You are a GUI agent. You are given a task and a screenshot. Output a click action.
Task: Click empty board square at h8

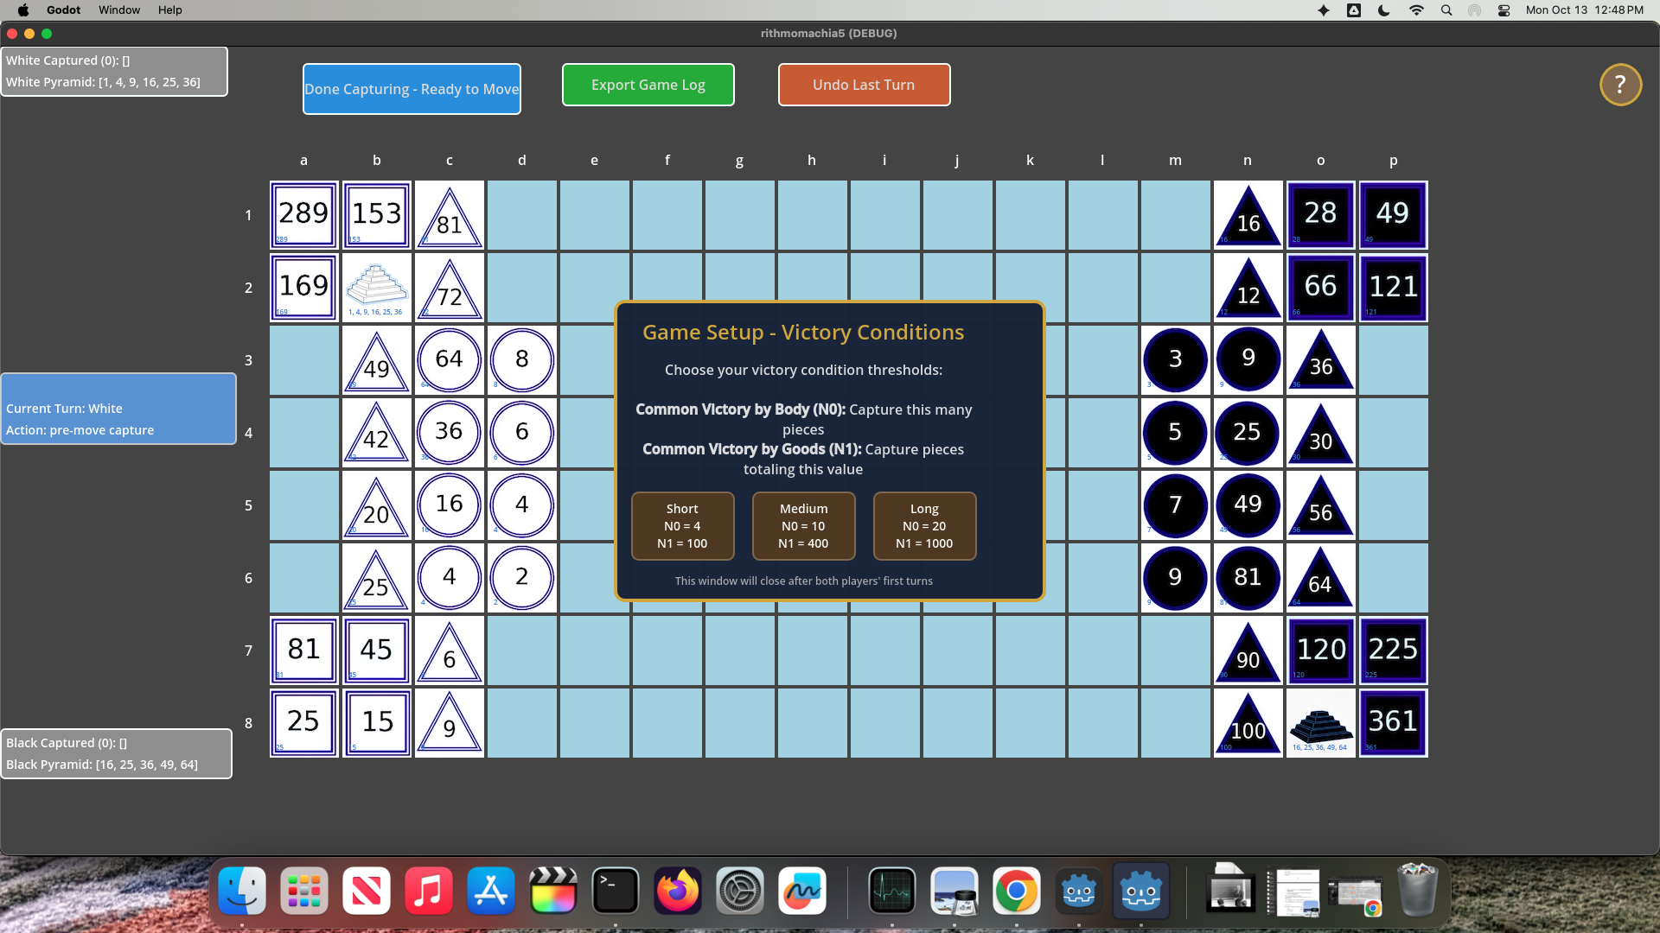tap(812, 723)
